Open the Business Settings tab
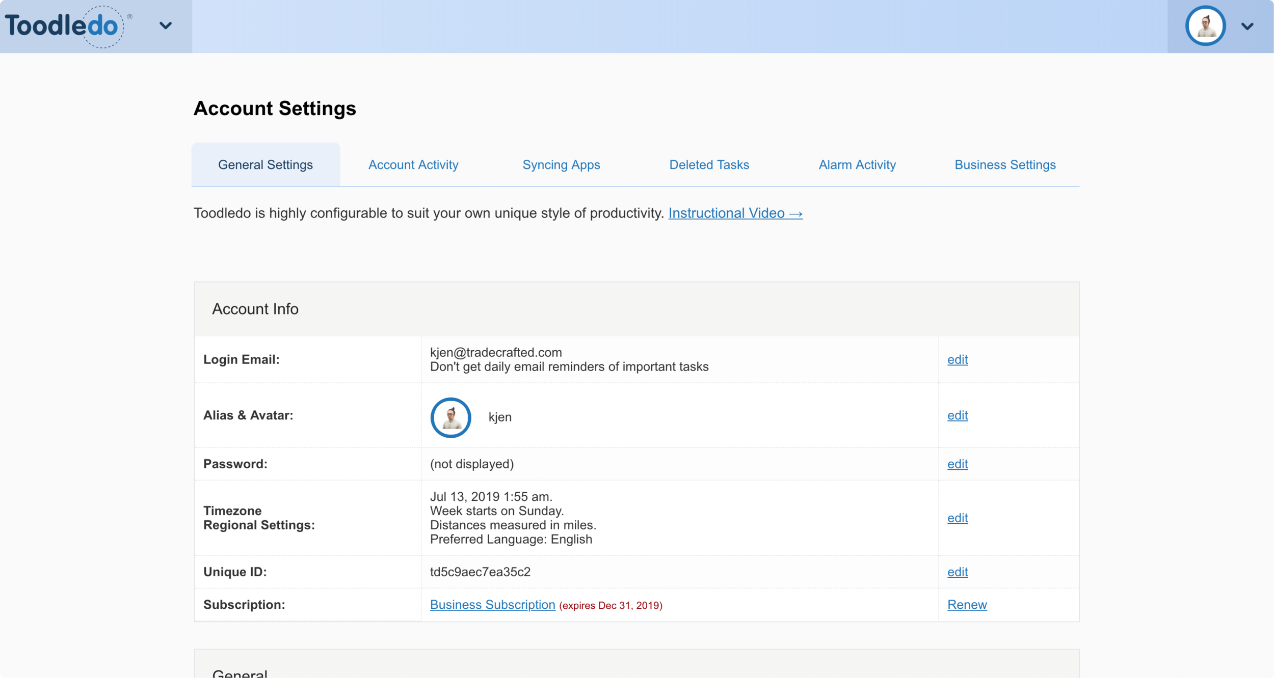 tap(1005, 165)
